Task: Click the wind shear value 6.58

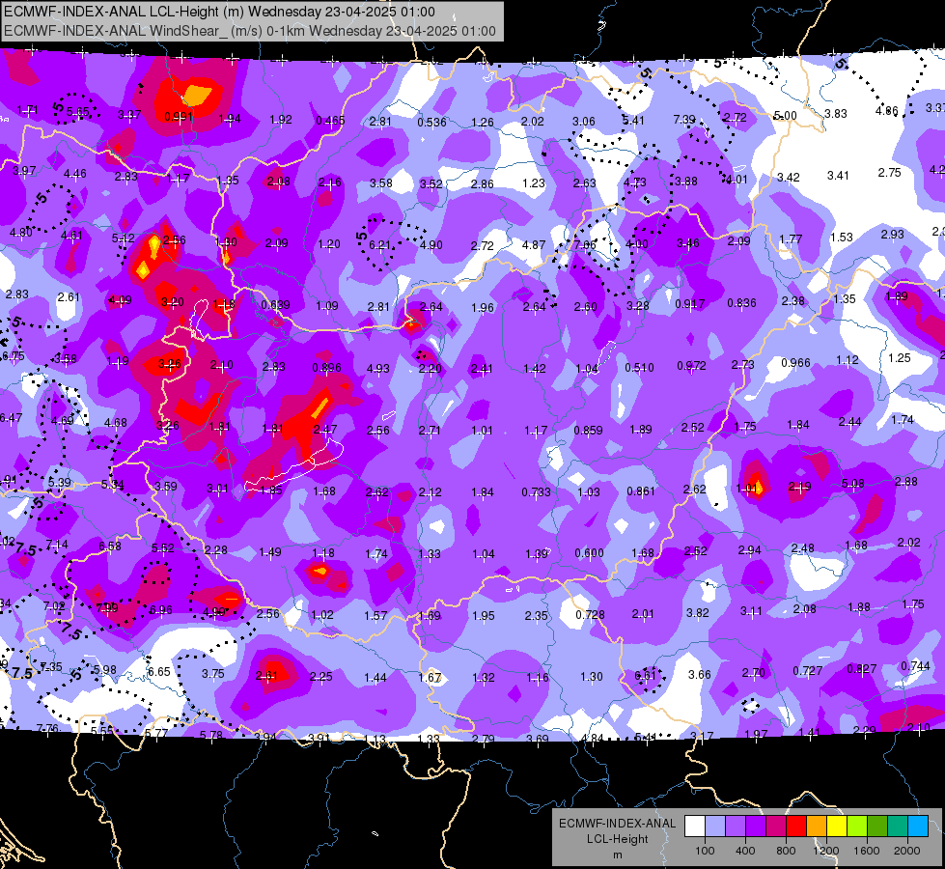Action: tap(110, 547)
